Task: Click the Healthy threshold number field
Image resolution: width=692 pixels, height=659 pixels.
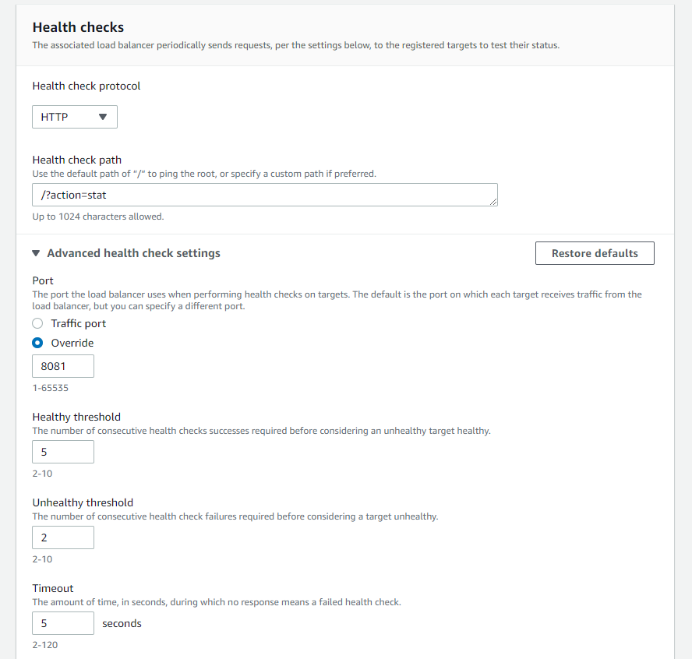Action: click(63, 452)
